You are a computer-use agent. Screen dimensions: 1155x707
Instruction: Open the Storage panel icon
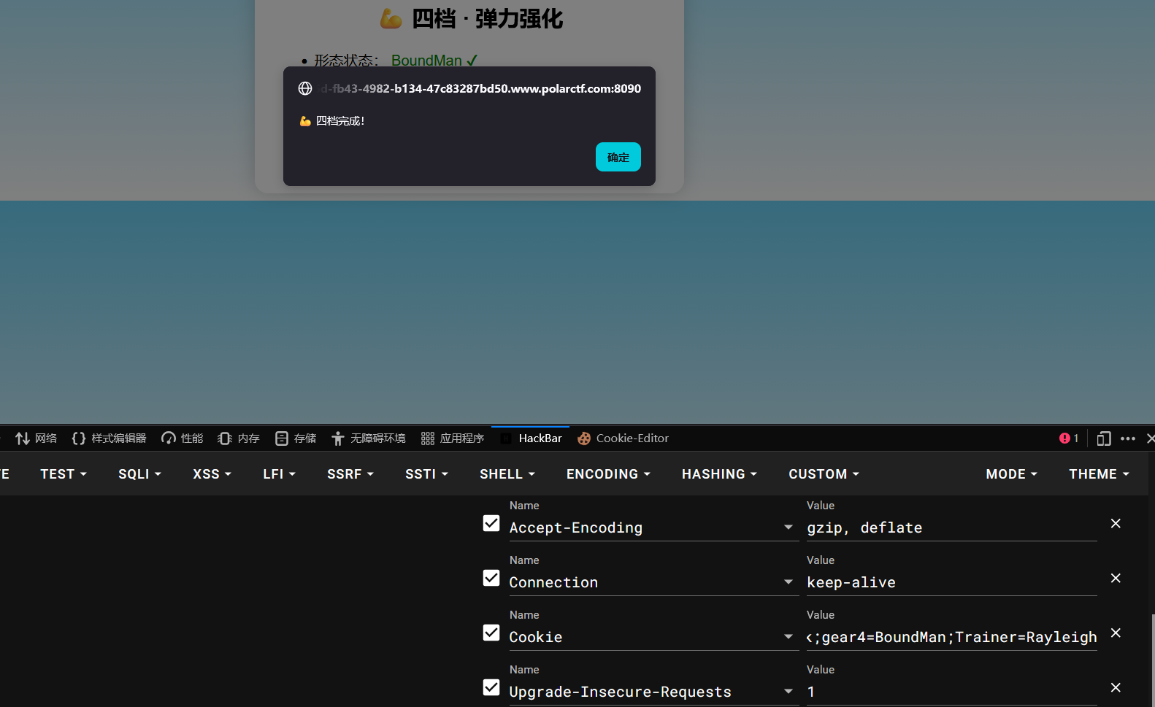[282, 439]
